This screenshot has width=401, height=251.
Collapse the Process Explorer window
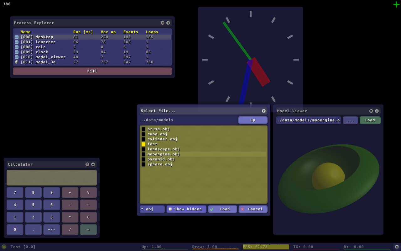(163, 23)
